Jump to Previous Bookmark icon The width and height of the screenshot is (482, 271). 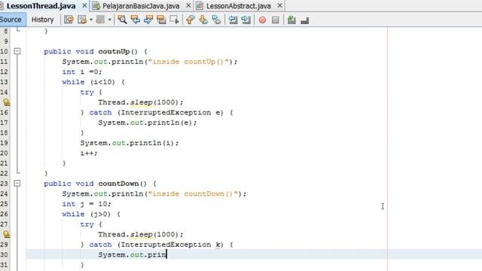[x=191, y=20]
